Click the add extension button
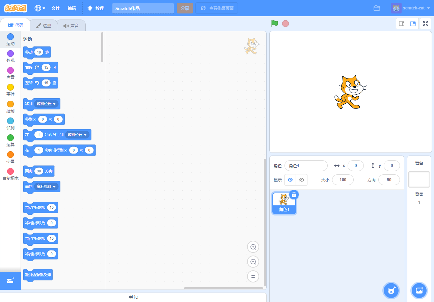The image size is (434, 302). click(x=10, y=280)
